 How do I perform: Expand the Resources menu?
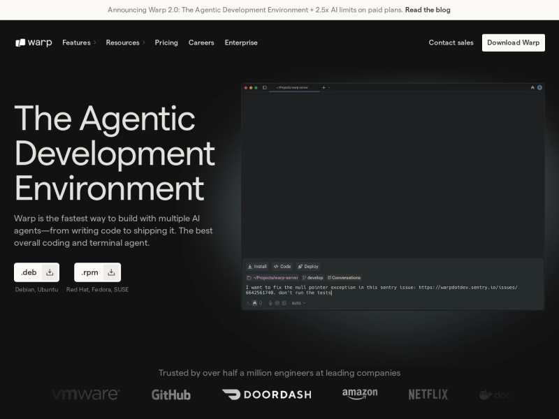125,43
